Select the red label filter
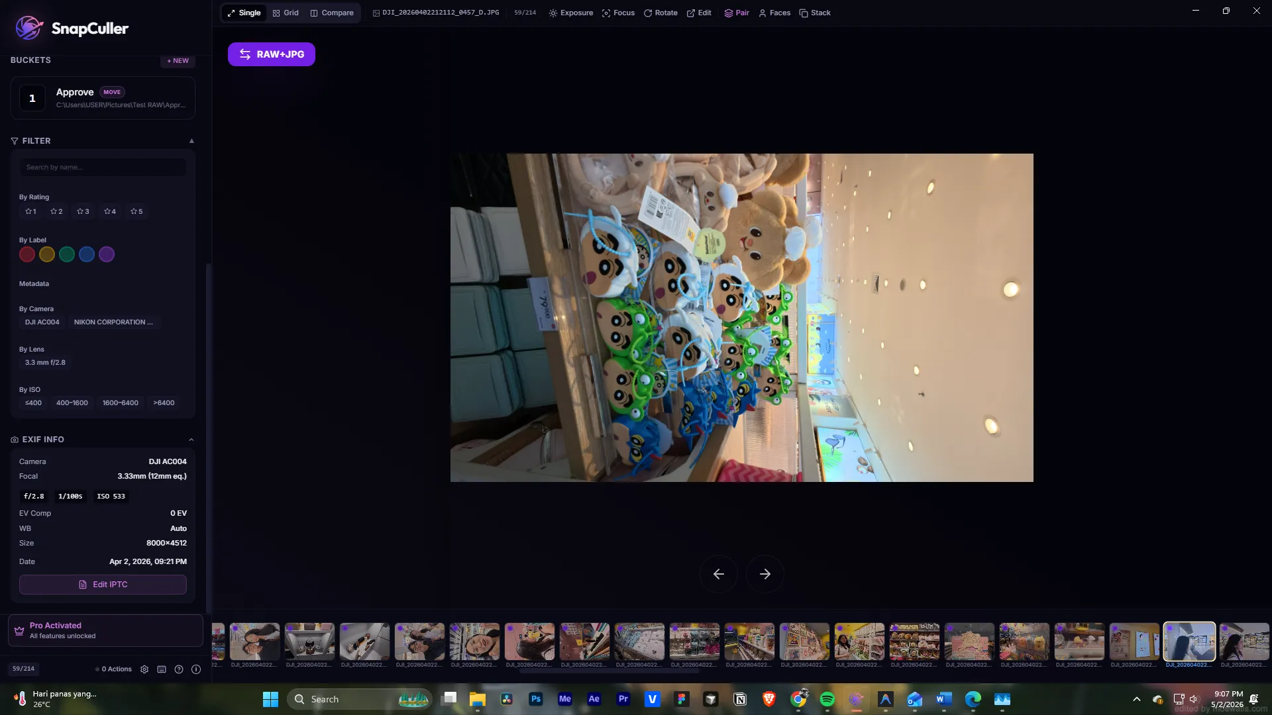The width and height of the screenshot is (1272, 715). click(x=27, y=254)
